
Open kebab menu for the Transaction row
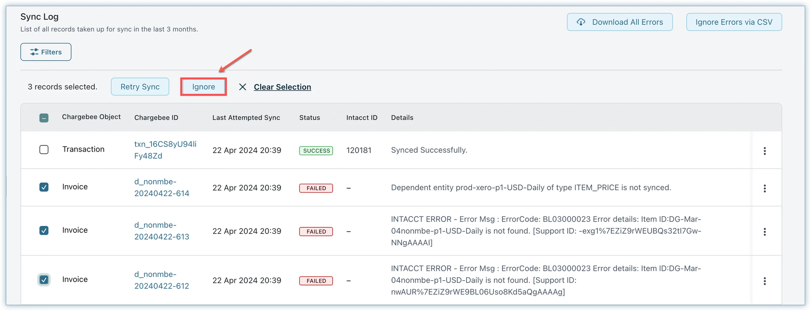(x=765, y=151)
